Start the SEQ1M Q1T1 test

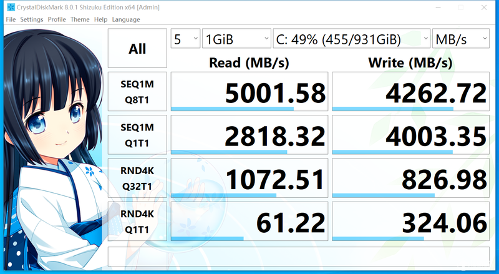(137, 135)
